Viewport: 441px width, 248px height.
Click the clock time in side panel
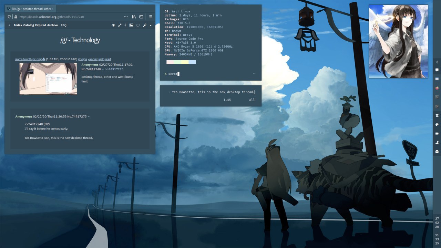coord(437,239)
